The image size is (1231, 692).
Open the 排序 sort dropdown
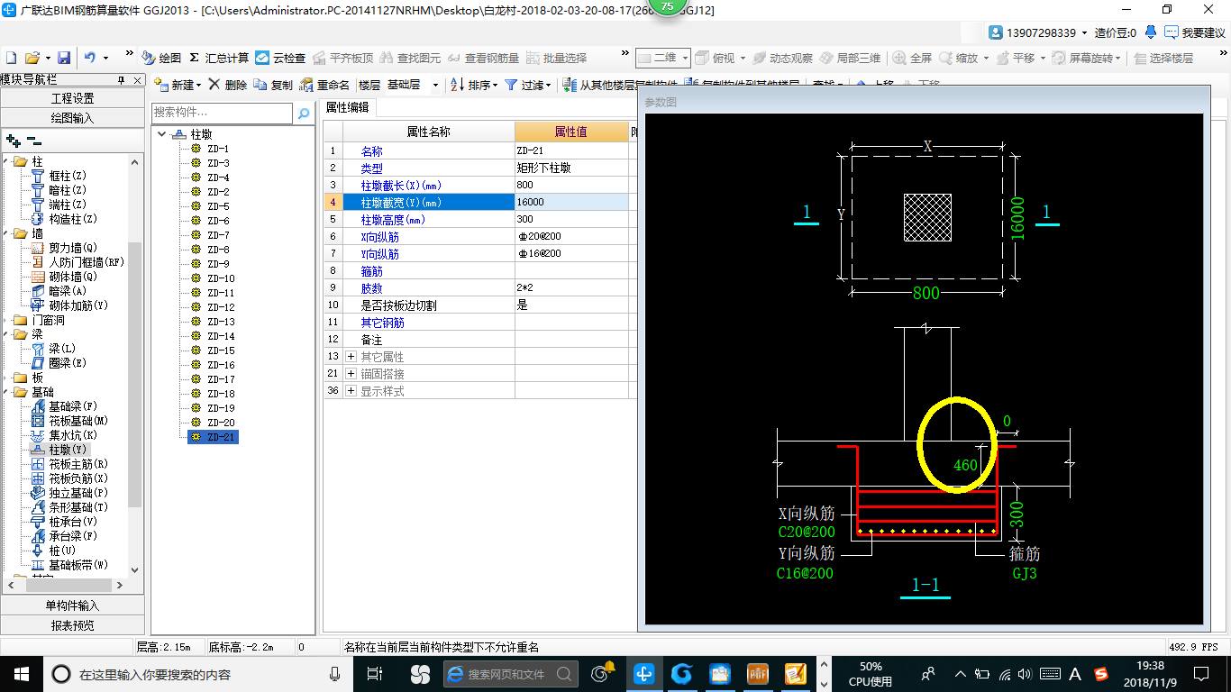pyautogui.click(x=474, y=85)
